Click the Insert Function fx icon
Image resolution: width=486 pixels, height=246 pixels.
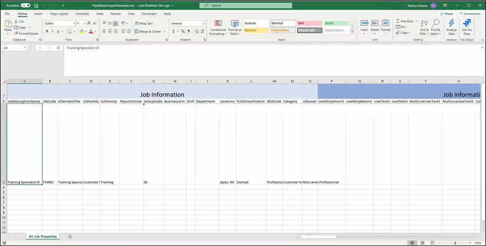coord(58,48)
